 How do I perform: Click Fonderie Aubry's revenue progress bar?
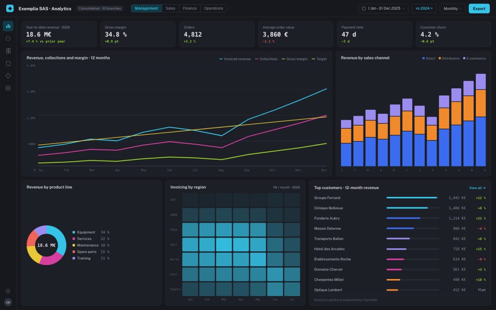point(413,218)
